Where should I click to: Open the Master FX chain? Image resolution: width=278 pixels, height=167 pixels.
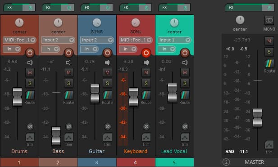pos(244,8)
